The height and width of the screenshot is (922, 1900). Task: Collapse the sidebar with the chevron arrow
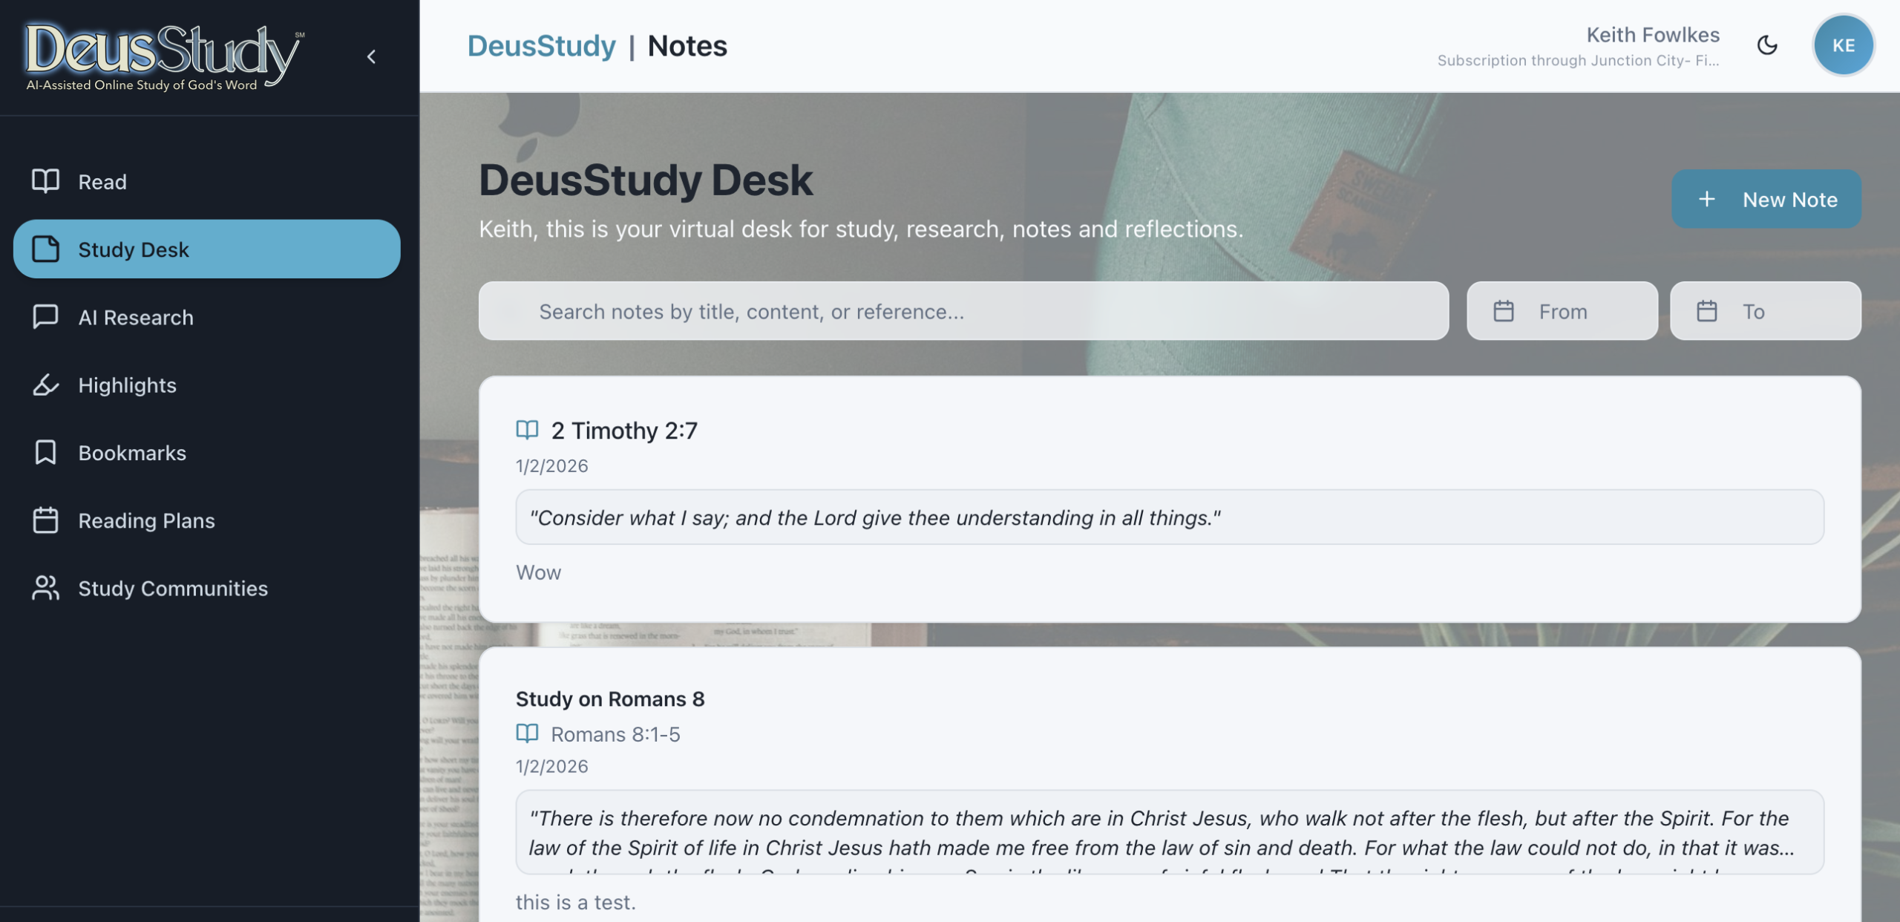(372, 56)
